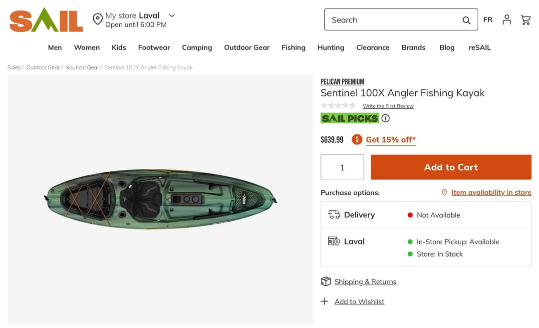Image resolution: width=539 pixels, height=328 pixels.
Task: Click the store location pin icon
Action: [98, 19]
